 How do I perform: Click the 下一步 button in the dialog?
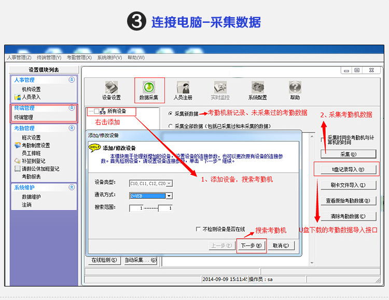(251, 246)
